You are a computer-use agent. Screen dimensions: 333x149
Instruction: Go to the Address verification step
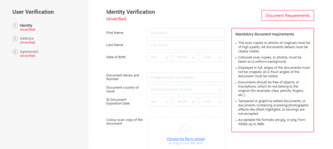(27, 39)
